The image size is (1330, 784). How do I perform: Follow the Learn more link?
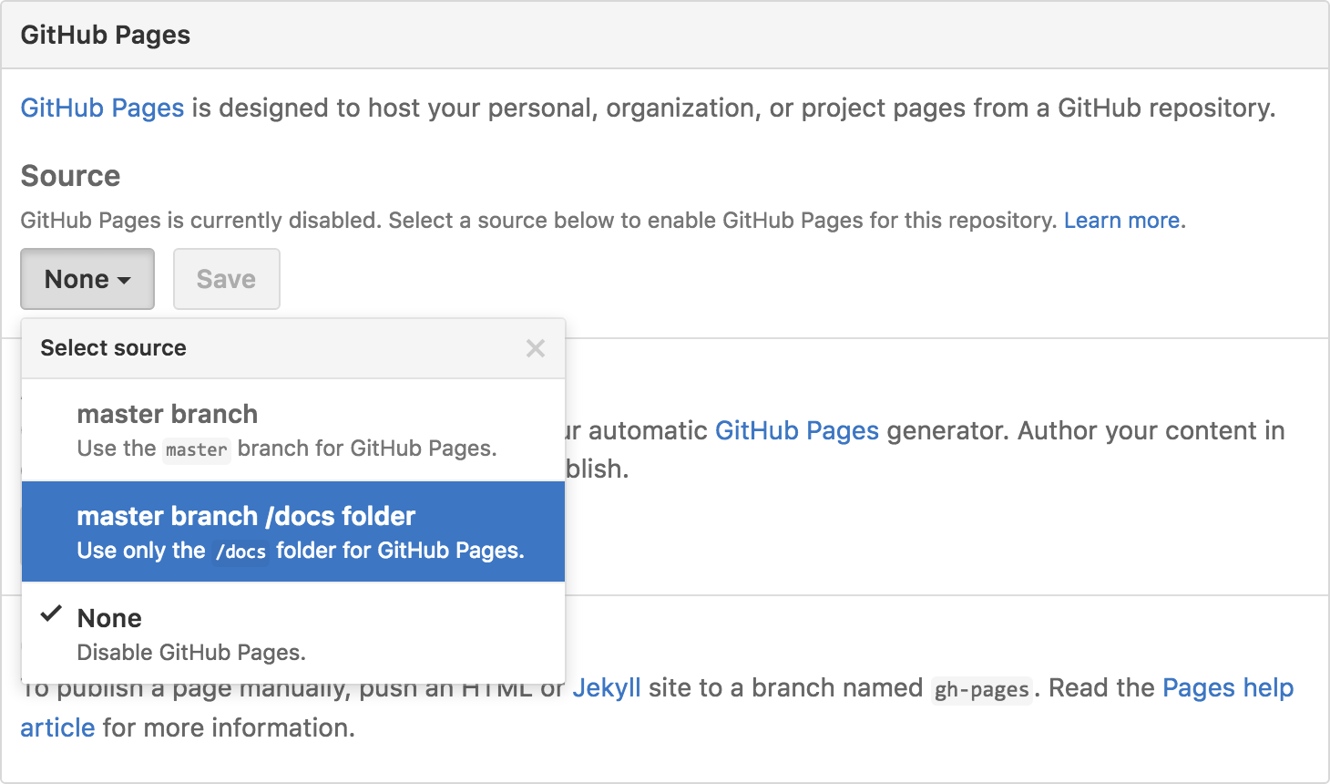(1121, 220)
